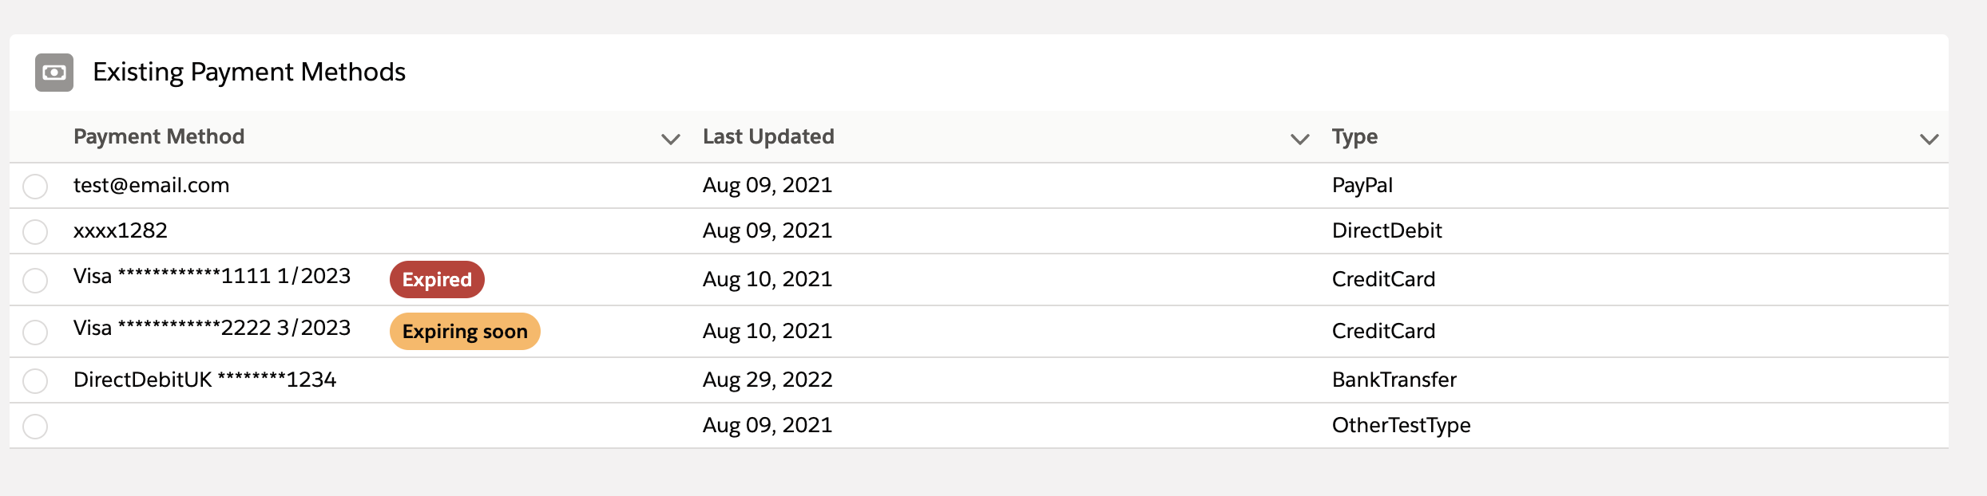Viewport: 1987px width, 496px height.
Task: Click the Aug 29, 2022 date cell
Action: click(767, 380)
